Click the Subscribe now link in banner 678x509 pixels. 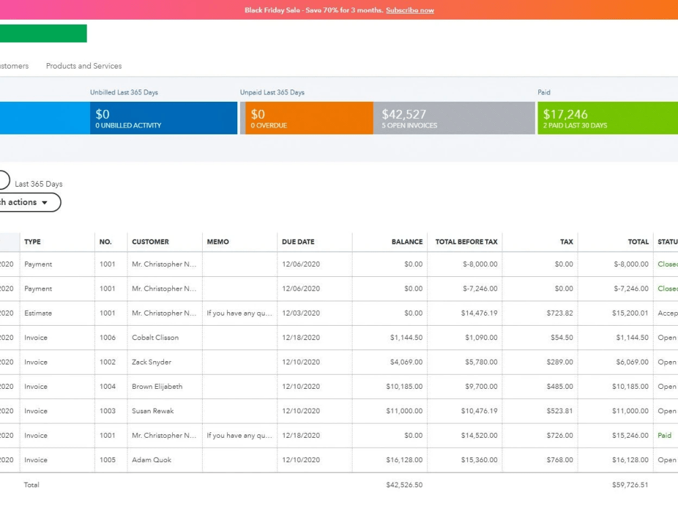click(410, 10)
